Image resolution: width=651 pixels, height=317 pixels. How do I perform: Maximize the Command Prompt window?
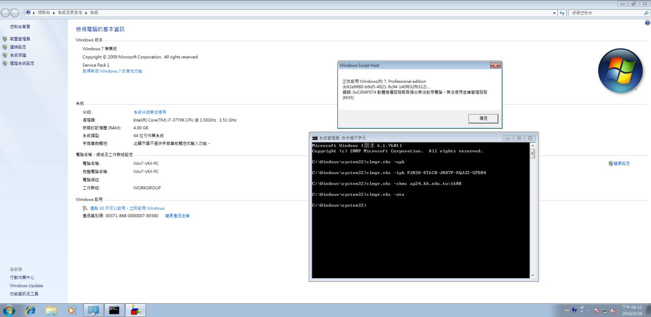519,138
